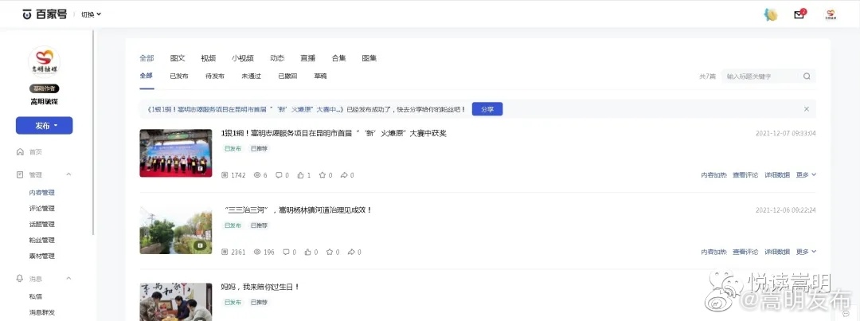Click star favorite icon on 三三治三河 article
Viewport: 860px width, 321px height.
[x=330, y=252]
